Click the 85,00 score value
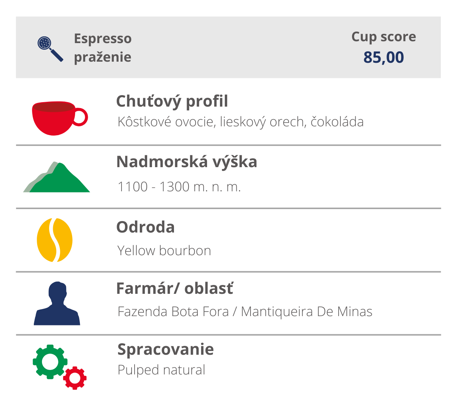This screenshot has width=462, height=419. pyautogui.click(x=384, y=57)
